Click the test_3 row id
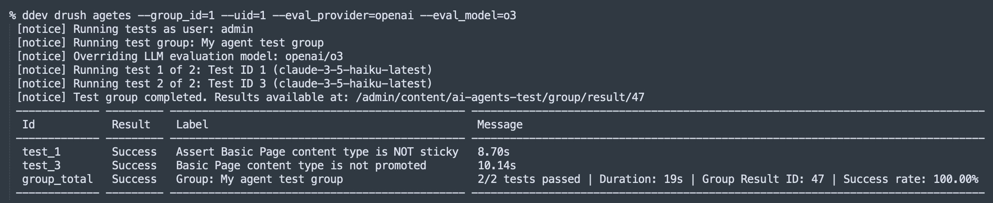Image resolution: width=993 pixels, height=203 pixels. coord(41,166)
